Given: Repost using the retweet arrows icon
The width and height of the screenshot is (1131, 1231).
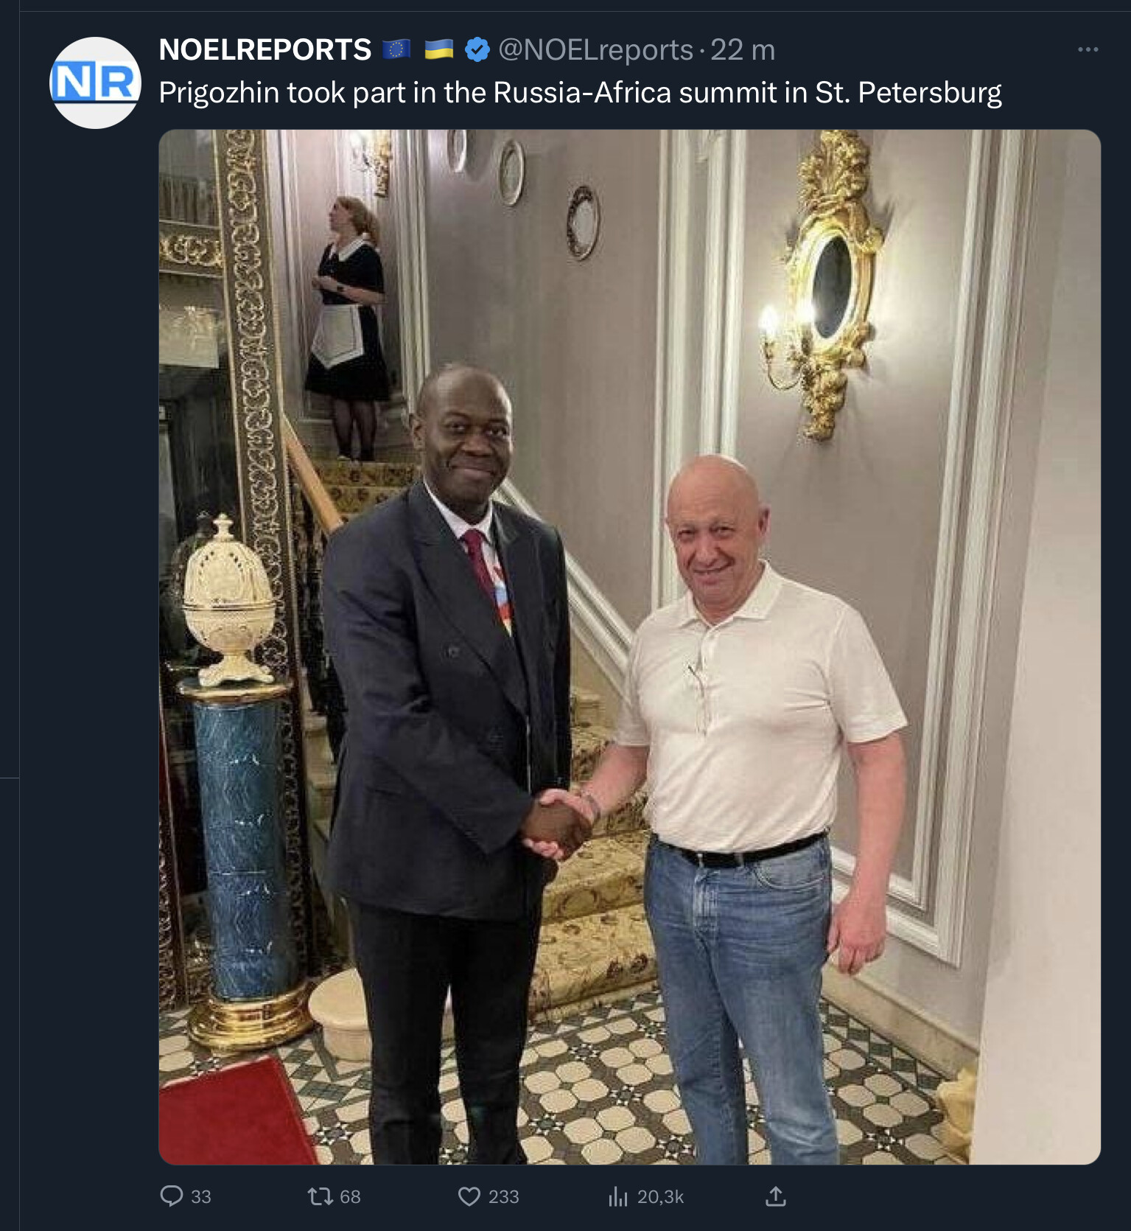Looking at the screenshot, I should click(320, 1196).
